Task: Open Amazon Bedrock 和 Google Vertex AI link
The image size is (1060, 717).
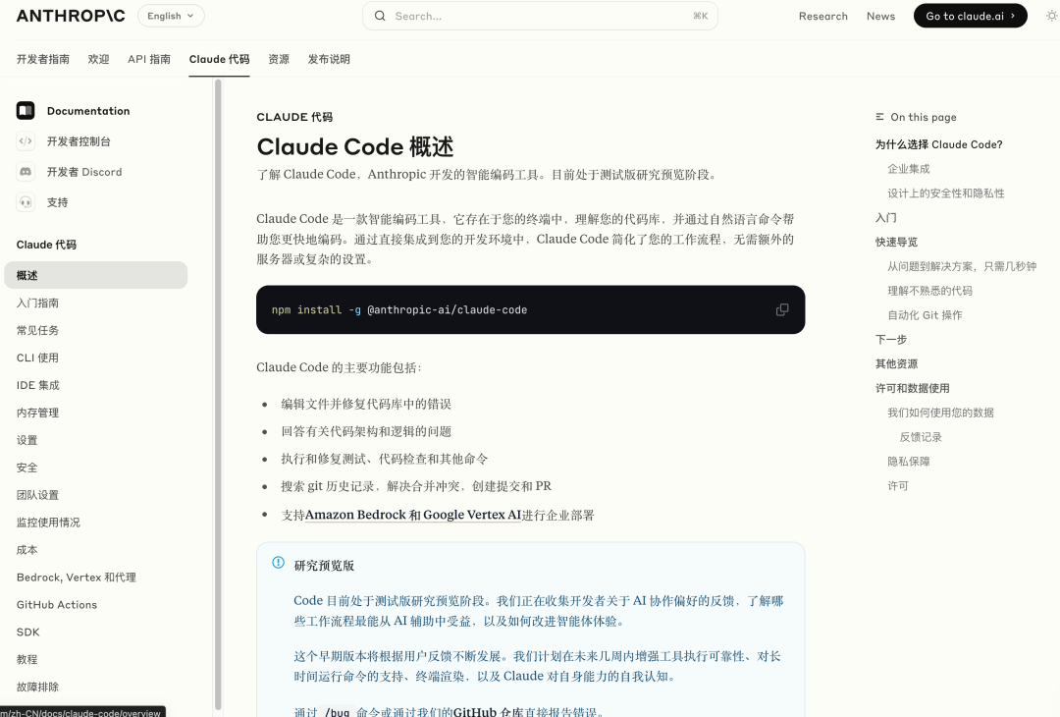Action: (x=413, y=515)
